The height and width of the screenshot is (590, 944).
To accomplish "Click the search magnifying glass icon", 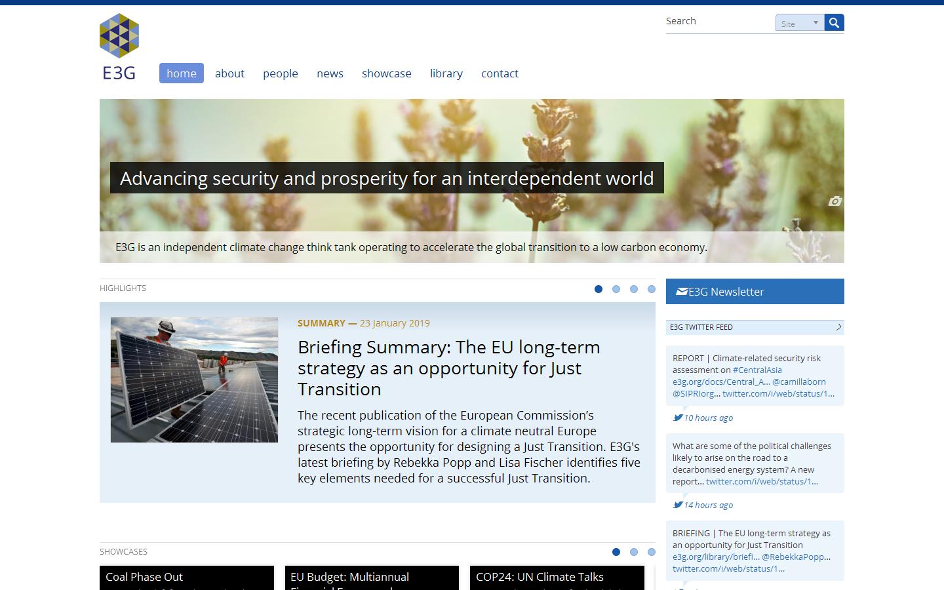I will click(x=834, y=22).
